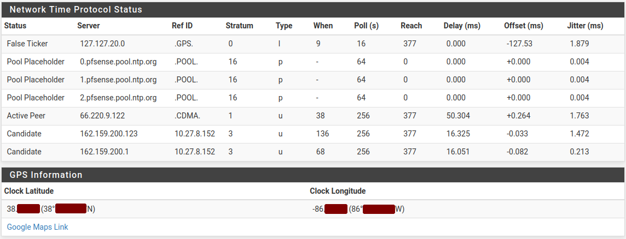This screenshot has width=626, height=239.
Task: Click the Clock Longitude label
Action: click(338, 191)
